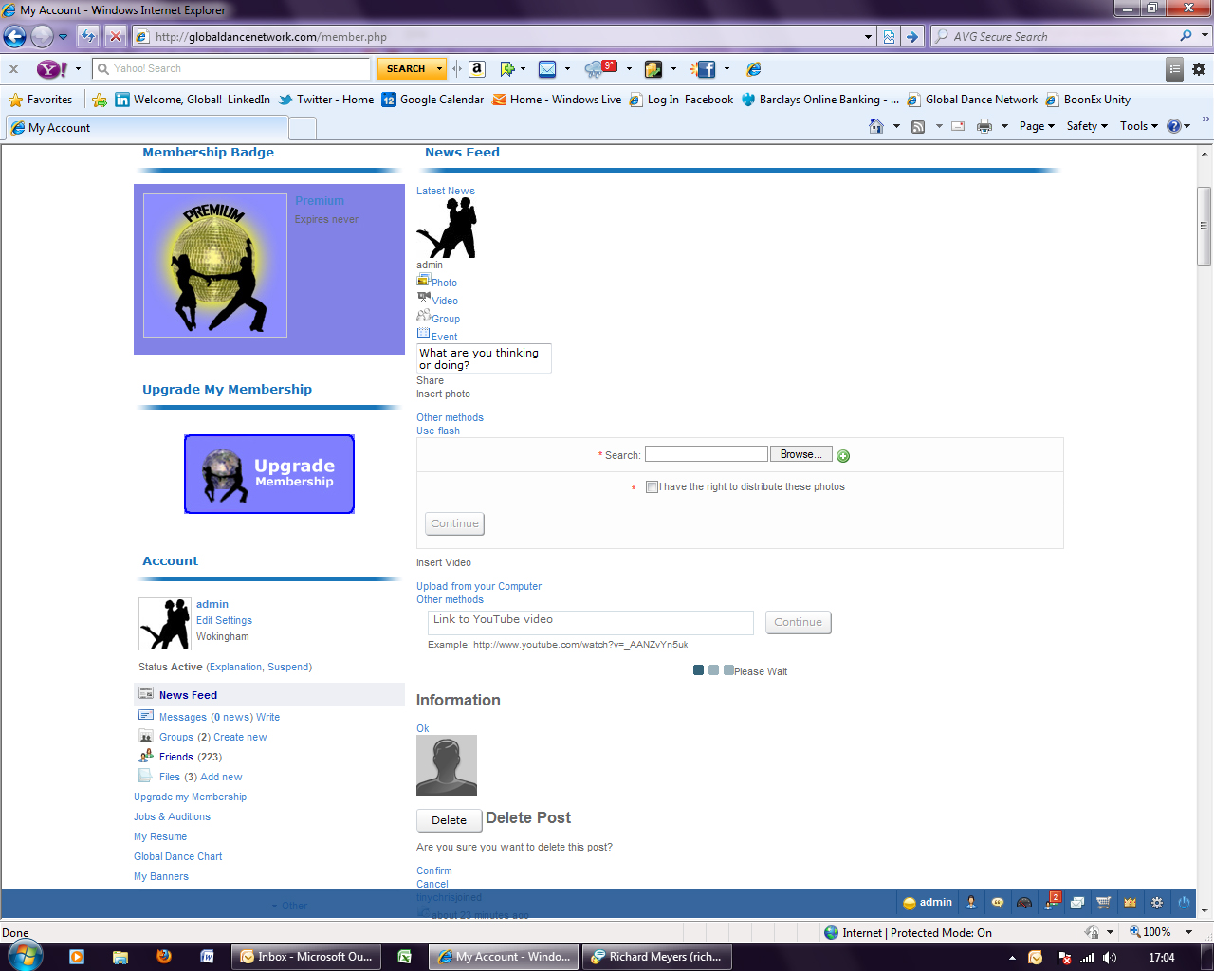The image size is (1214, 971).
Task: Open the Yahoo Mail envelope icon
Action: click(x=547, y=69)
